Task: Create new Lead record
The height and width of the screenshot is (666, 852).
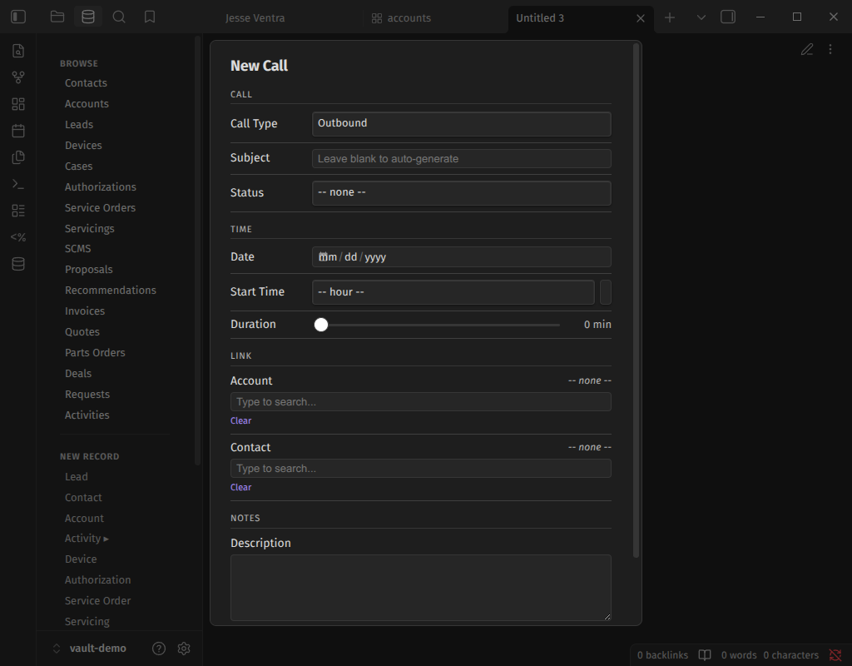Action: 76,477
